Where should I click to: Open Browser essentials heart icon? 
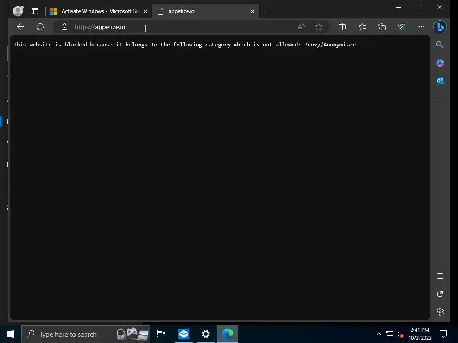pos(402,27)
